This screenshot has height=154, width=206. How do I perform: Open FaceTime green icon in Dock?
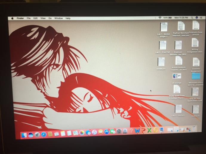pyautogui.click(x=113, y=131)
